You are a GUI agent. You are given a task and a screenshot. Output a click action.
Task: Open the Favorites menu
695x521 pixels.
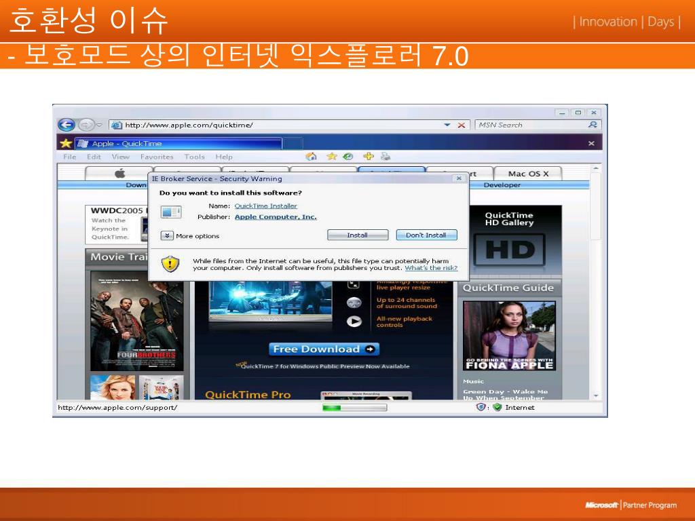tap(157, 157)
